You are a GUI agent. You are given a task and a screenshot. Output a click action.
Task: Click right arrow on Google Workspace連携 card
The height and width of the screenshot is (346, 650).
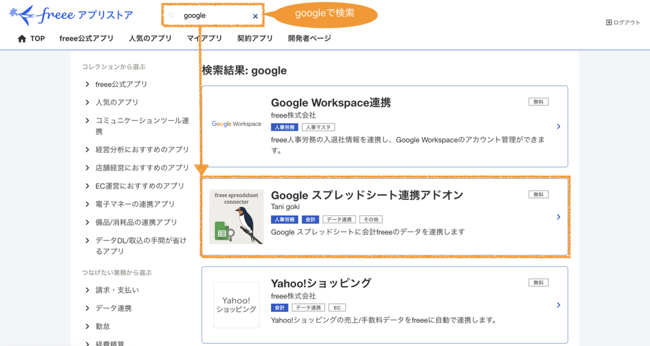558,126
